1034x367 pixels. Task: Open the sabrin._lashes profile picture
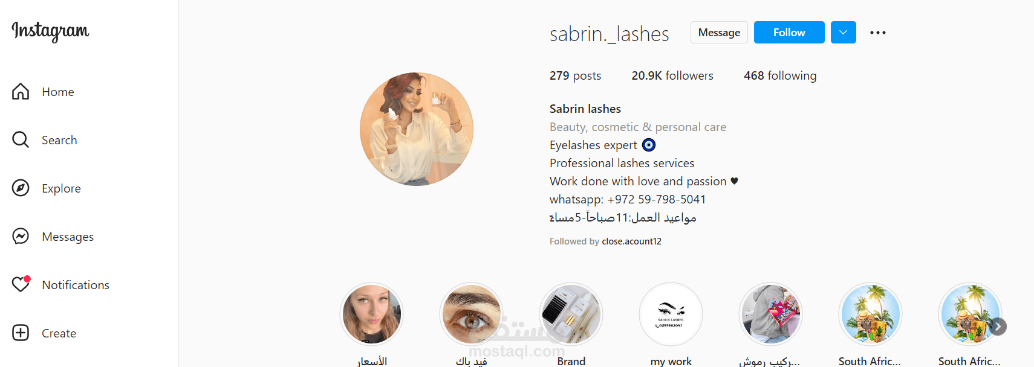point(417,129)
